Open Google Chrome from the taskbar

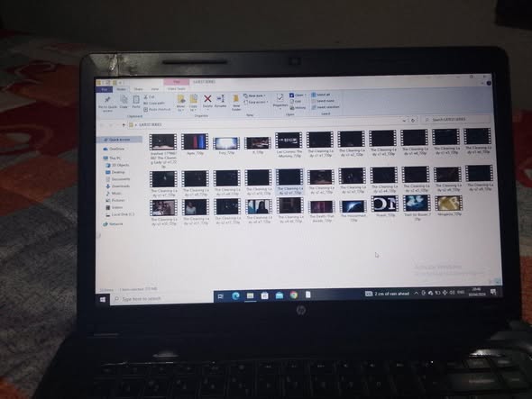point(293,295)
